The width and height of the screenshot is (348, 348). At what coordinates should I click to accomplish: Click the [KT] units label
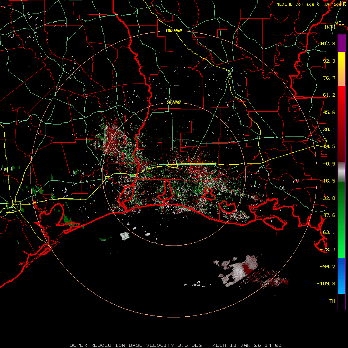tap(330, 27)
